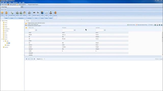Viewport: 163px width, 91px height.
Task: Select the Inventory tree item
Action: coord(6,31)
